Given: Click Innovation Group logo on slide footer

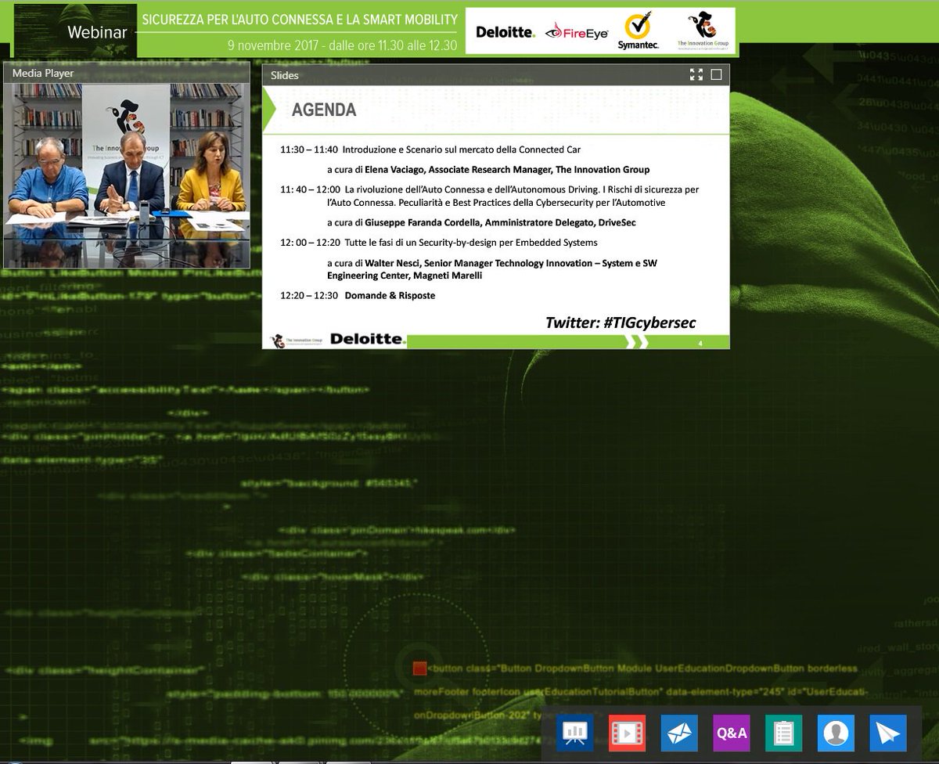Looking at the screenshot, I should click(295, 341).
